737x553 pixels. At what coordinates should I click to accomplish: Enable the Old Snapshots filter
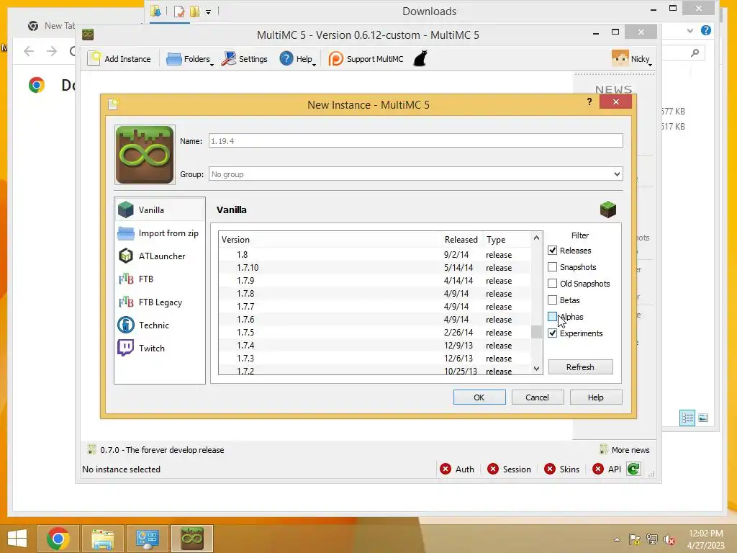click(x=552, y=284)
